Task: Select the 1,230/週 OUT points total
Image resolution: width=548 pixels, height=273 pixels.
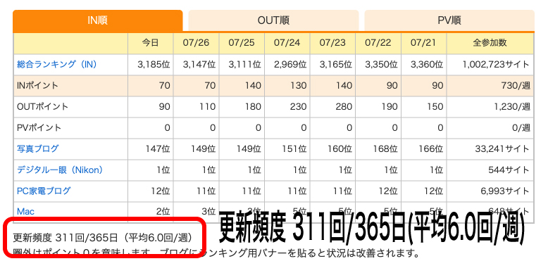Action: [x=490, y=107]
